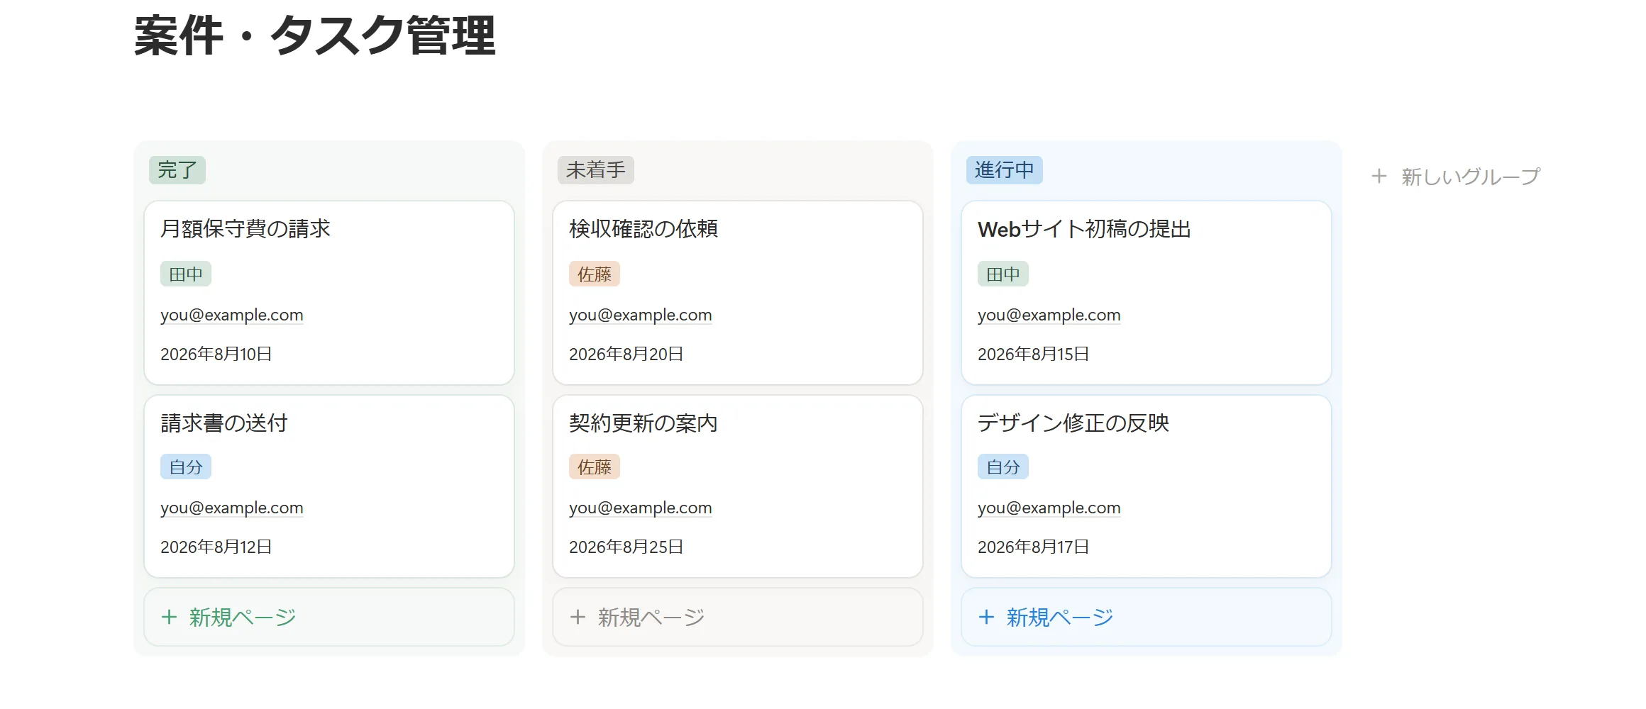The image size is (1646, 709).
Task: Click the page title 案件・タスク管理
Action: [x=315, y=35]
